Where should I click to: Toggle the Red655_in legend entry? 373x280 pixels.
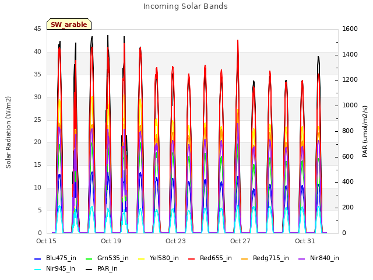click(x=210, y=258)
